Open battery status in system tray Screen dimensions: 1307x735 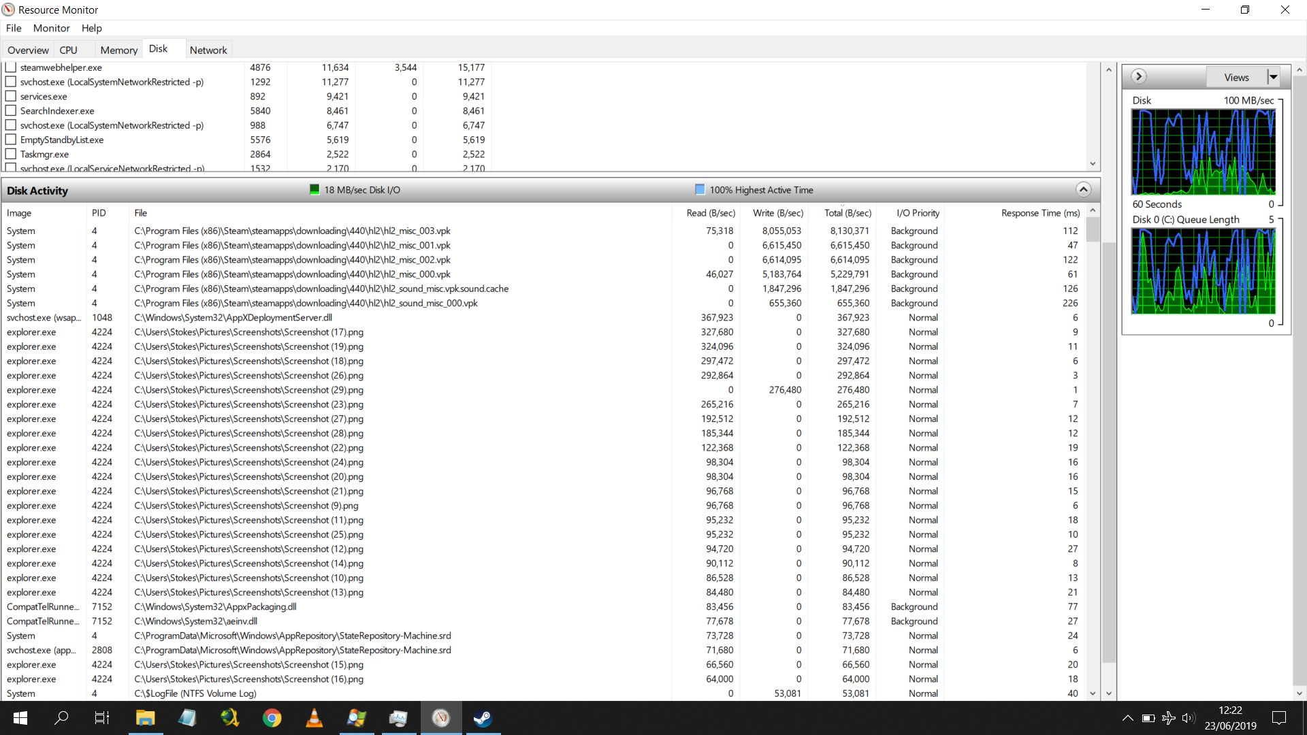(1148, 718)
